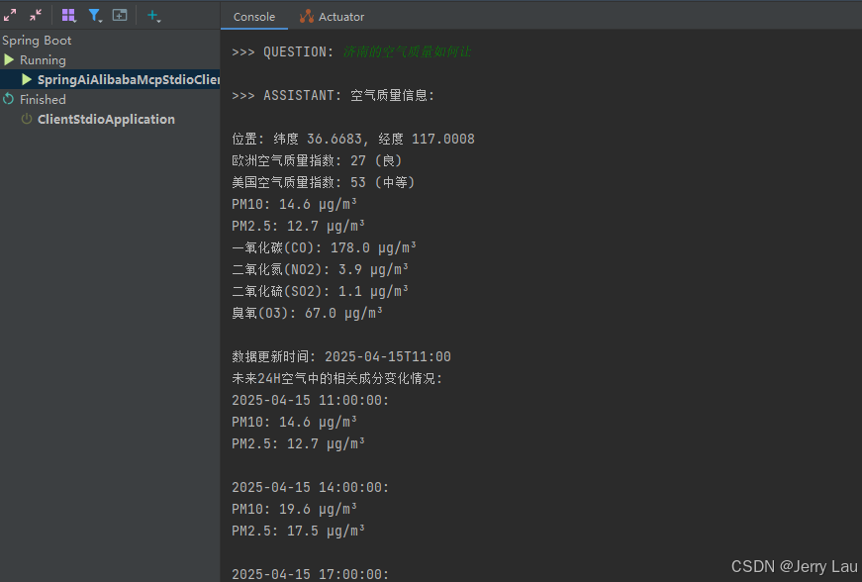
Task: Click the '数据更新时间: 2025-04-15T11:00' line
Action: 341,356
